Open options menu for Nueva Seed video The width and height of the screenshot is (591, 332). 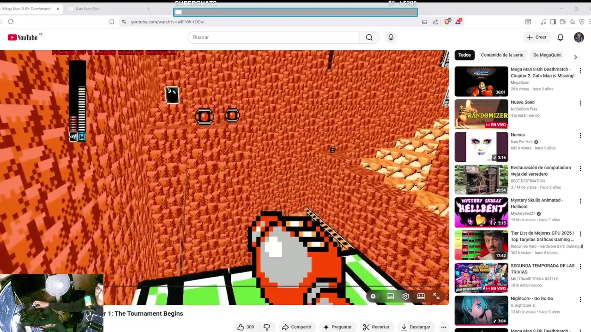580,103
